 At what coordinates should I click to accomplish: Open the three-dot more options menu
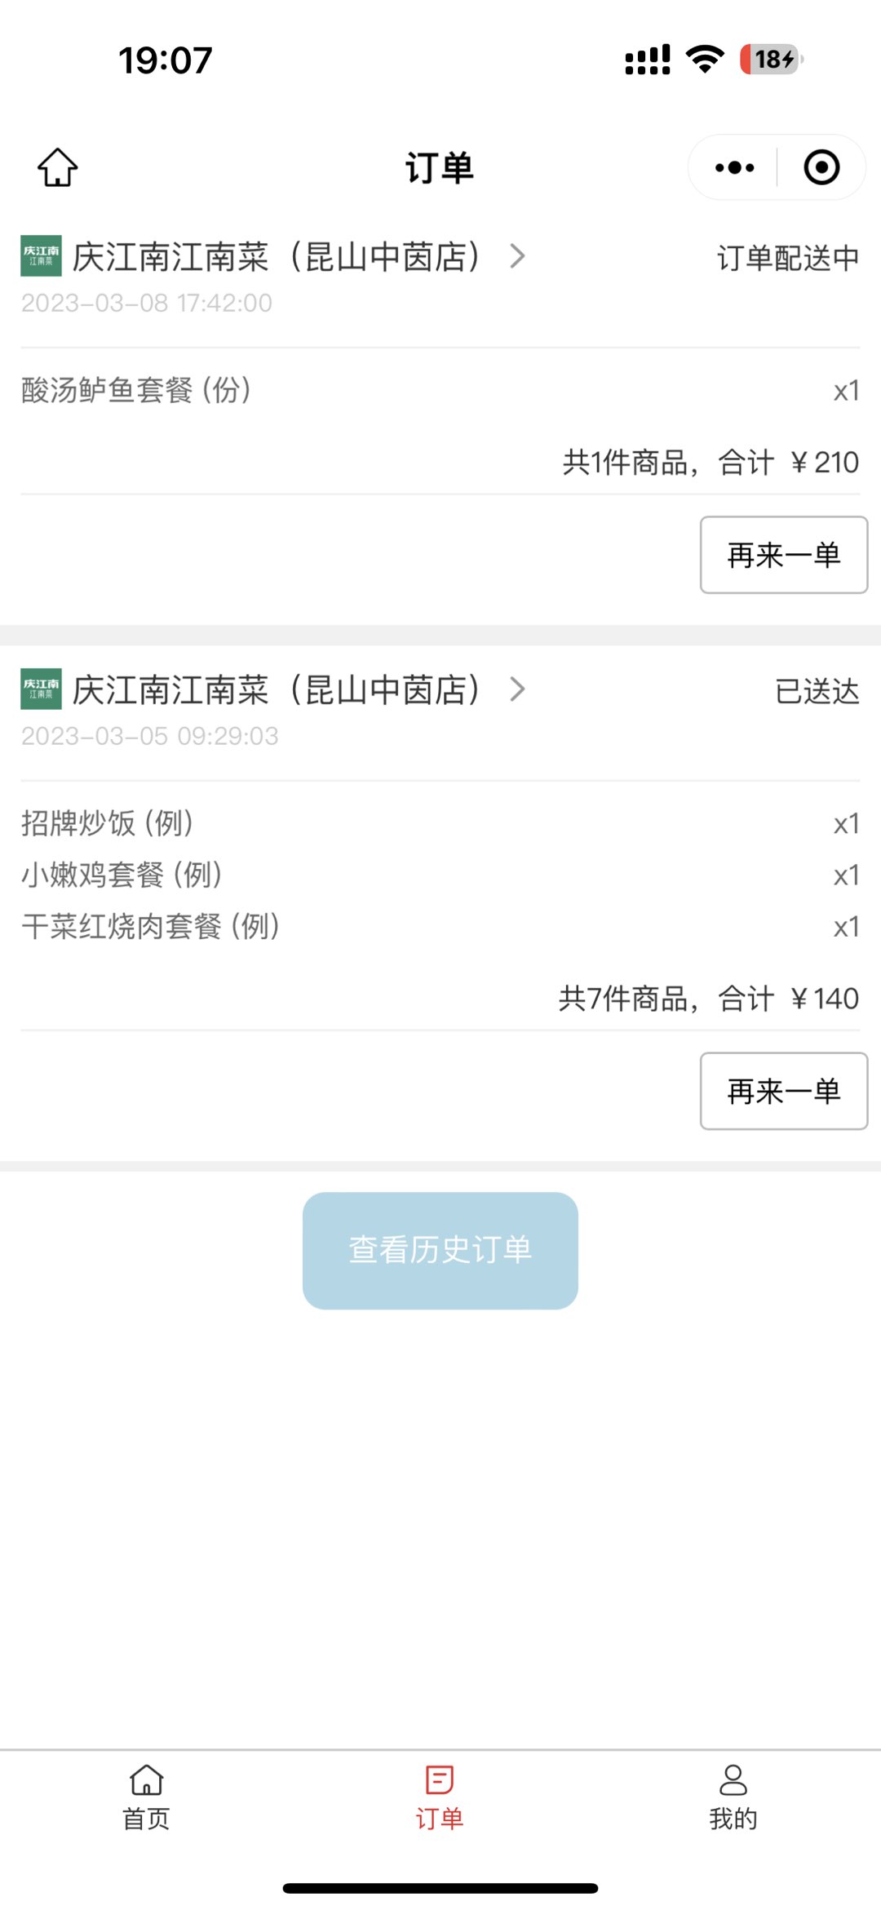click(x=734, y=168)
